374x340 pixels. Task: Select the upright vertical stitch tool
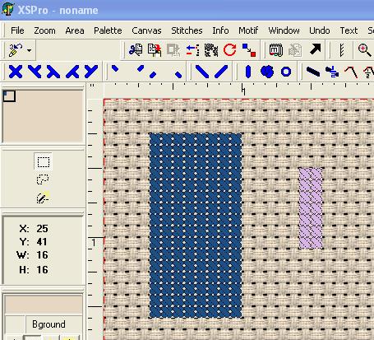248,72
